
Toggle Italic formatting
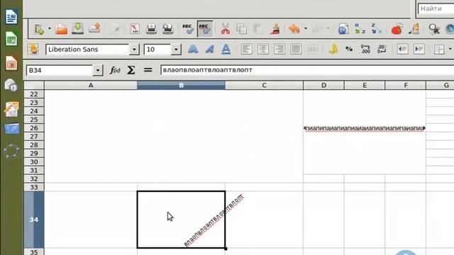click(209, 49)
